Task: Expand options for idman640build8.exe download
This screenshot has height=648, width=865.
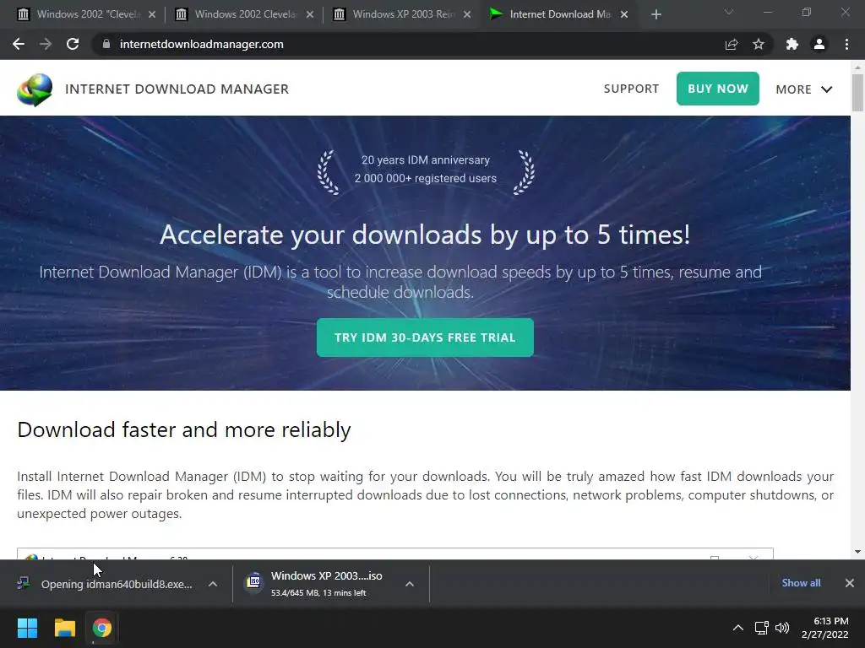Action: (x=213, y=584)
